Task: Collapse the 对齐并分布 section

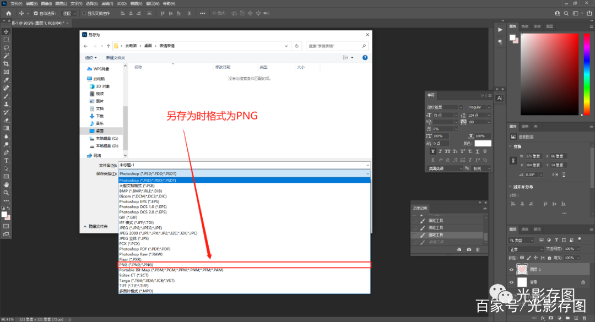Action: click(x=510, y=187)
